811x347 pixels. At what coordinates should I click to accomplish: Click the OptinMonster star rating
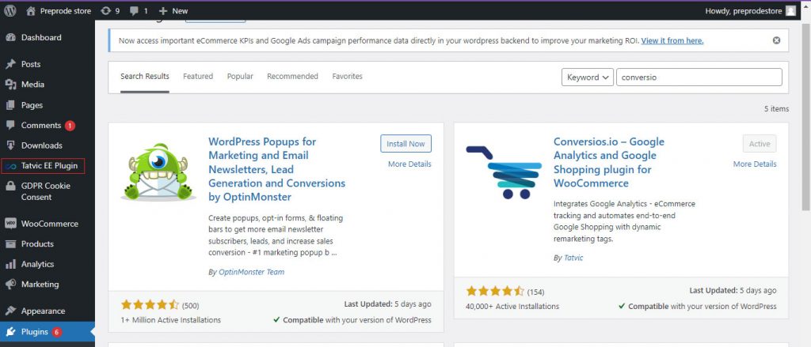(150, 305)
